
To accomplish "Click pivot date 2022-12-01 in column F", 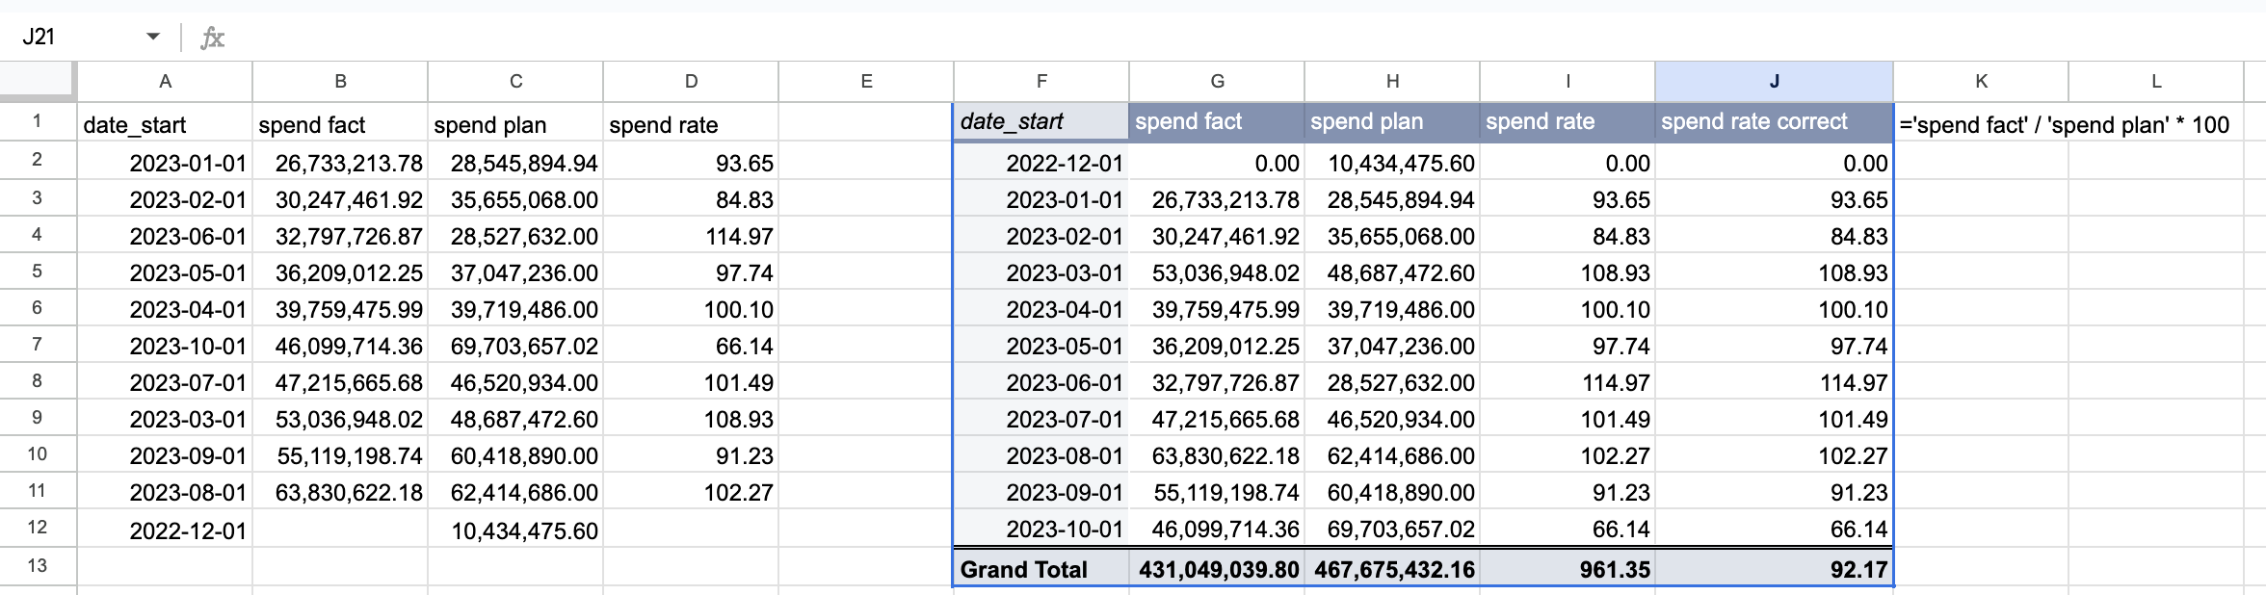I will click(x=1041, y=163).
